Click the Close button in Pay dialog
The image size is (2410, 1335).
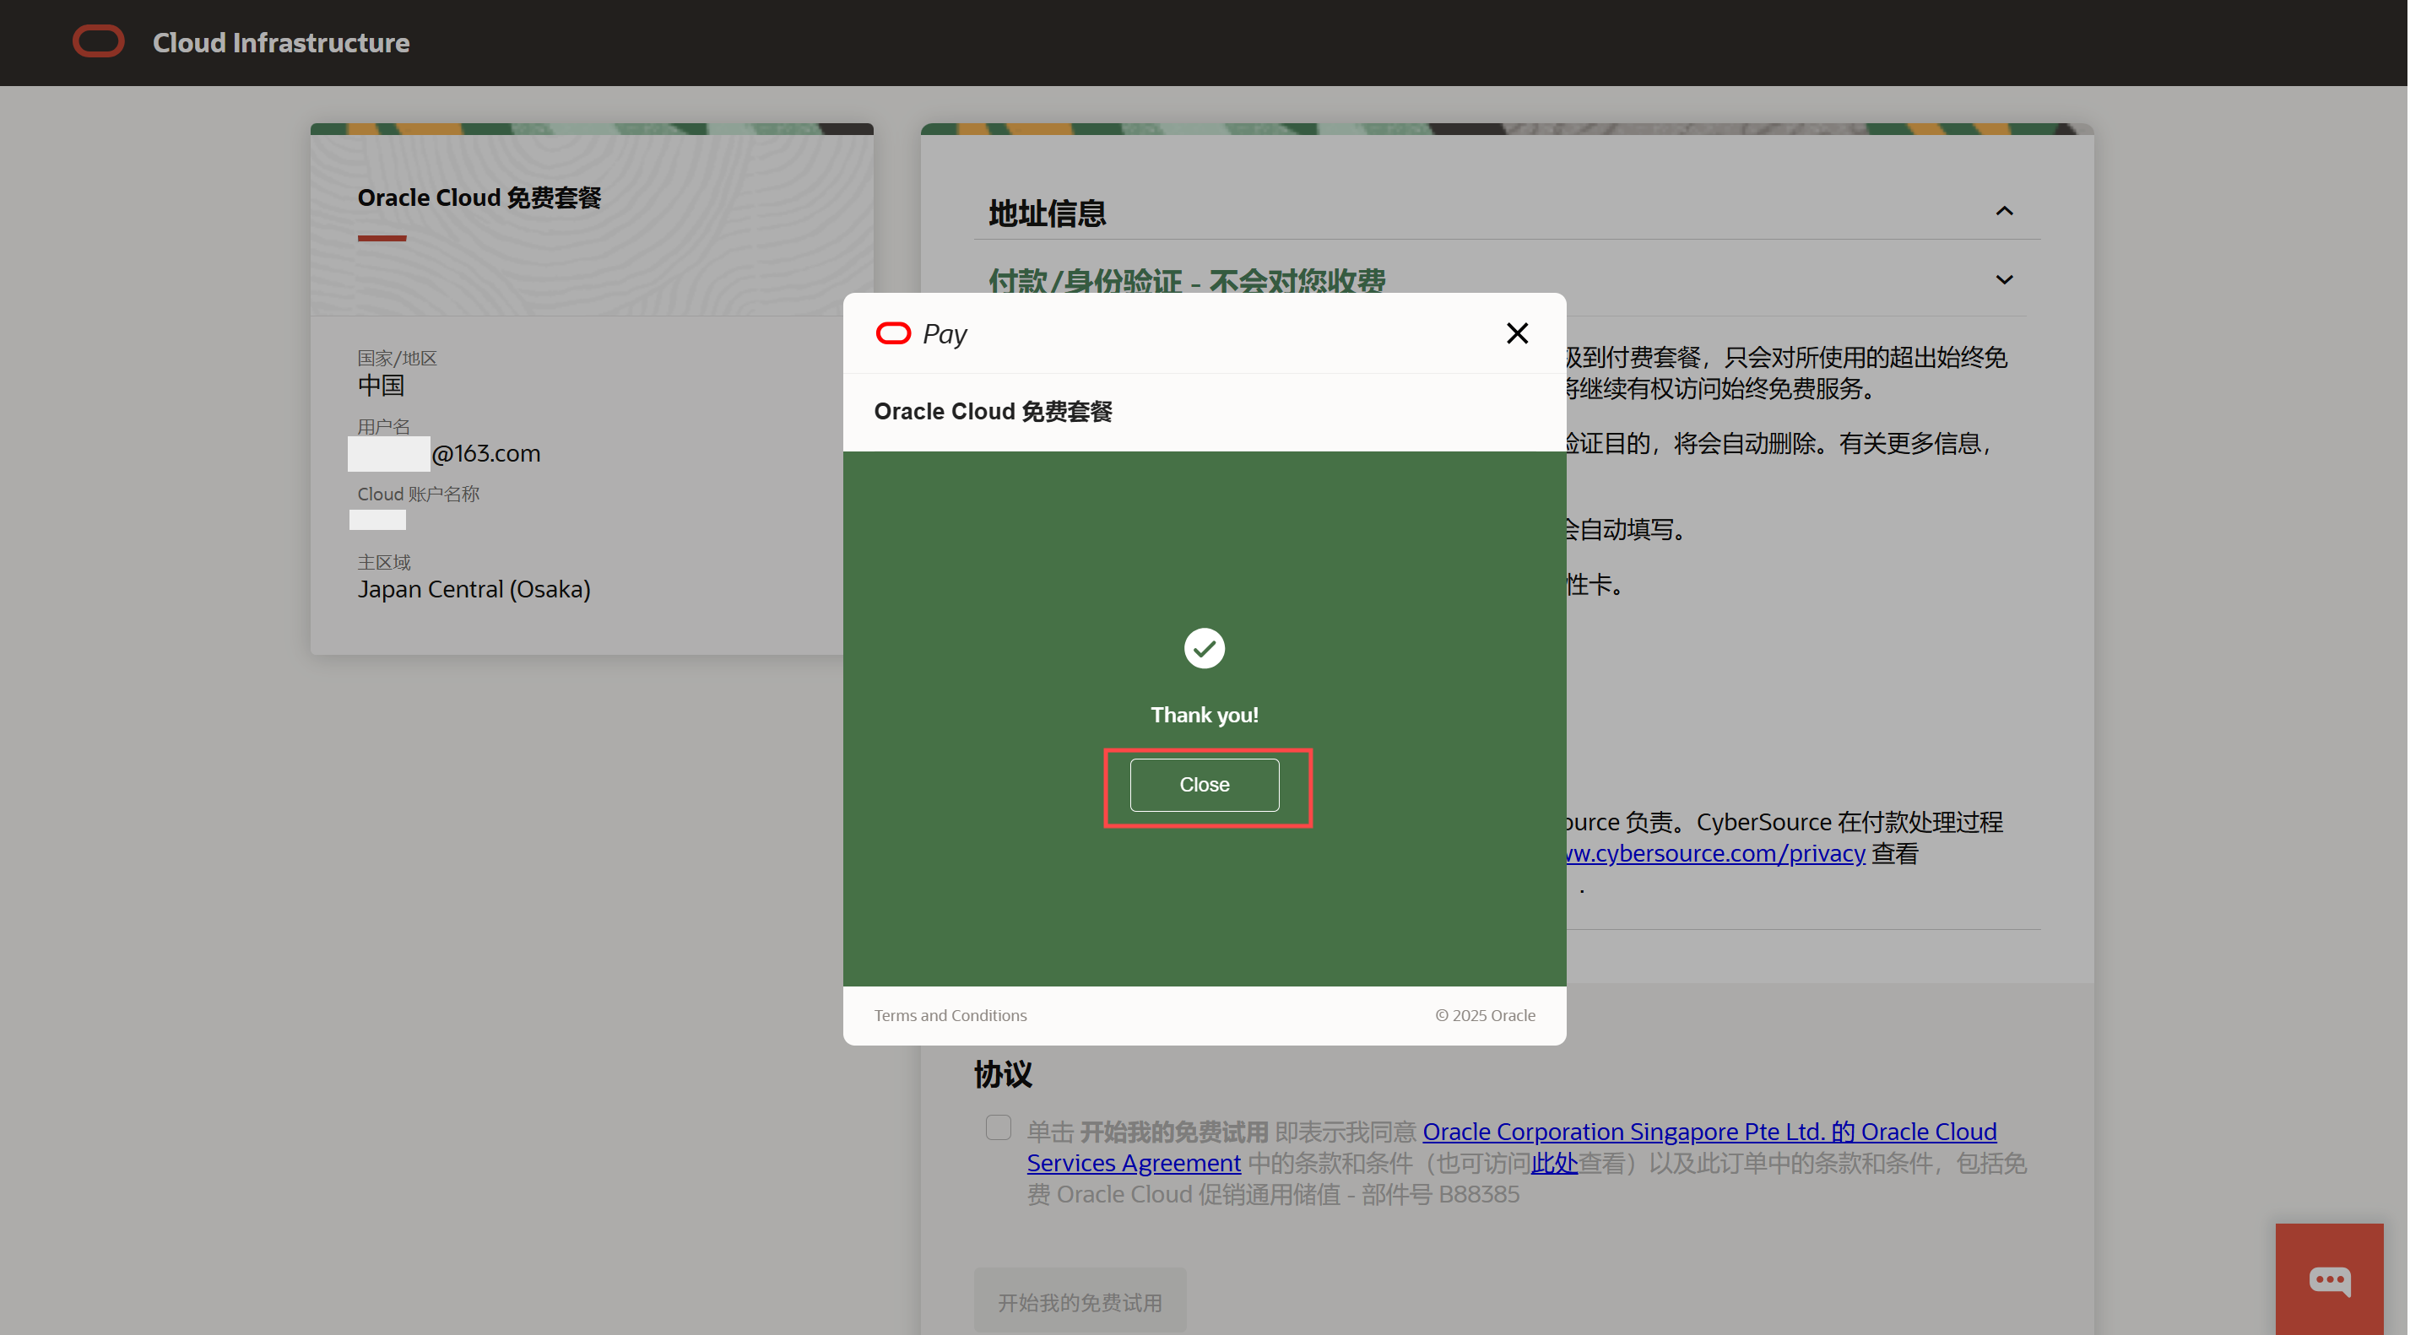(x=1204, y=785)
